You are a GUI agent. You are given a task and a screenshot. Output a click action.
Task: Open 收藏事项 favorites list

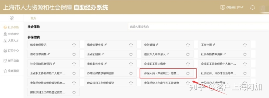tap(11, 71)
